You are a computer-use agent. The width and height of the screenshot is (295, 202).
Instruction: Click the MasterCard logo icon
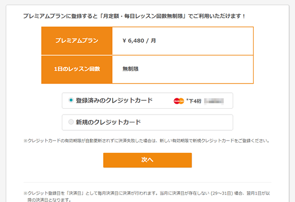point(178,101)
